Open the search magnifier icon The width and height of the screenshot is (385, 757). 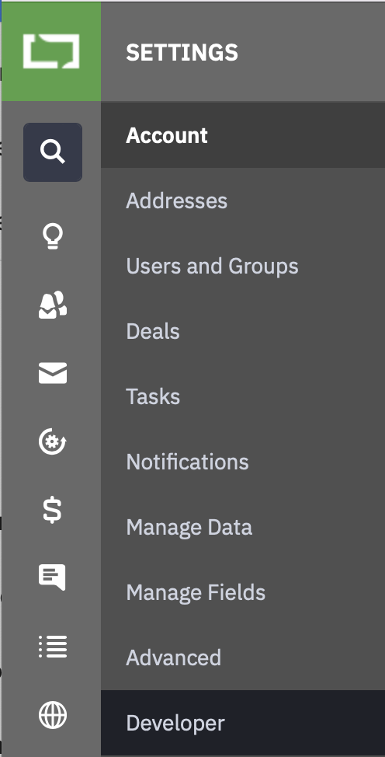pos(53,152)
